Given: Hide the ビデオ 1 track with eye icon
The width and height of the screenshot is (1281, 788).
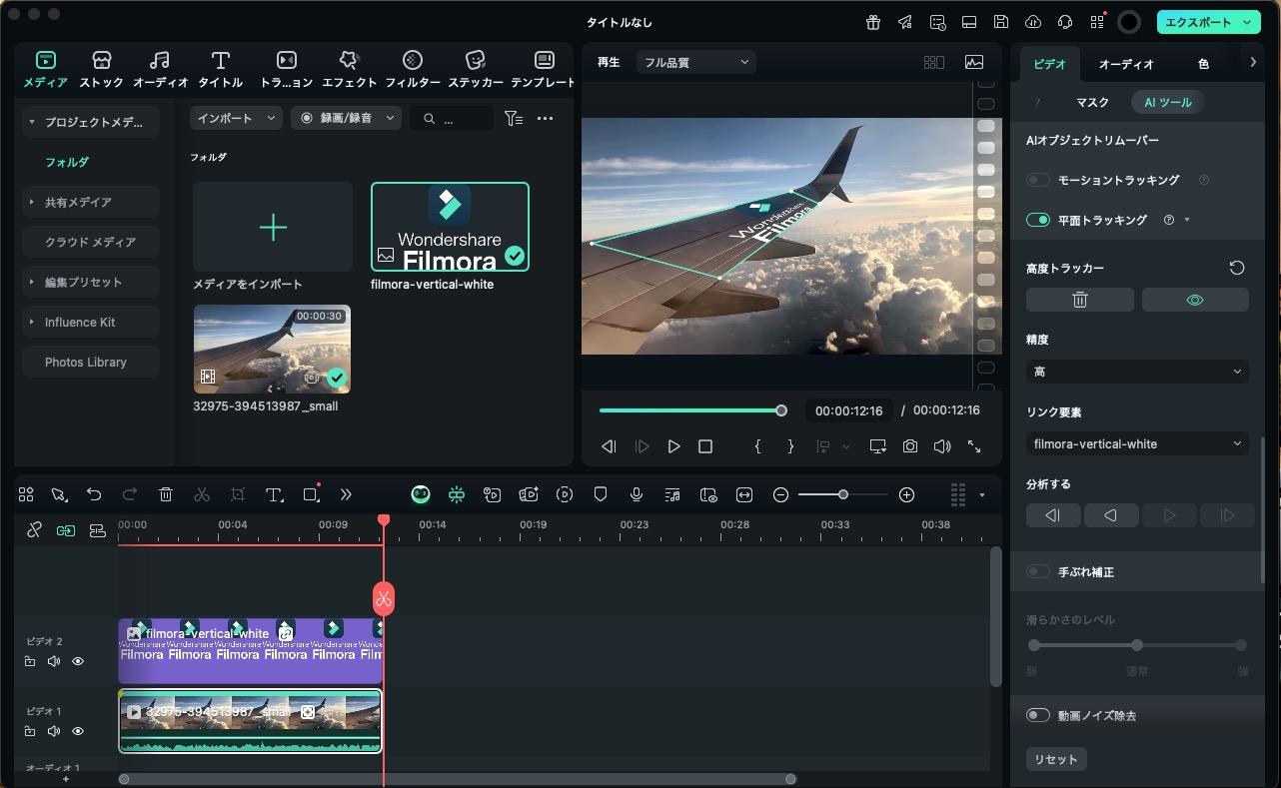Looking at the screenshot, I should pyautogui.click(x=78, y=731).
